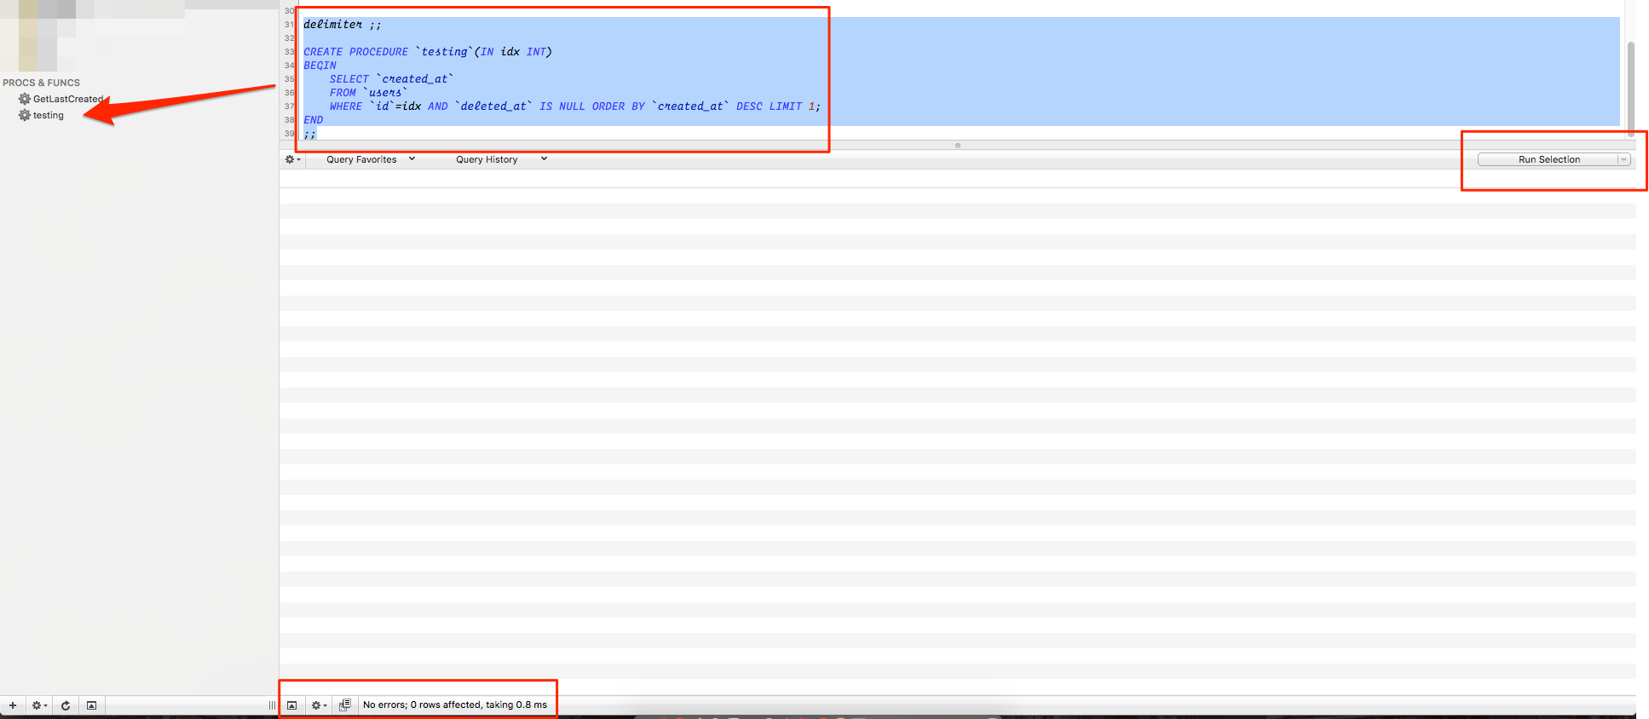
Task: Click the PROCS & FUNCS section header
Action: point(41,83)
